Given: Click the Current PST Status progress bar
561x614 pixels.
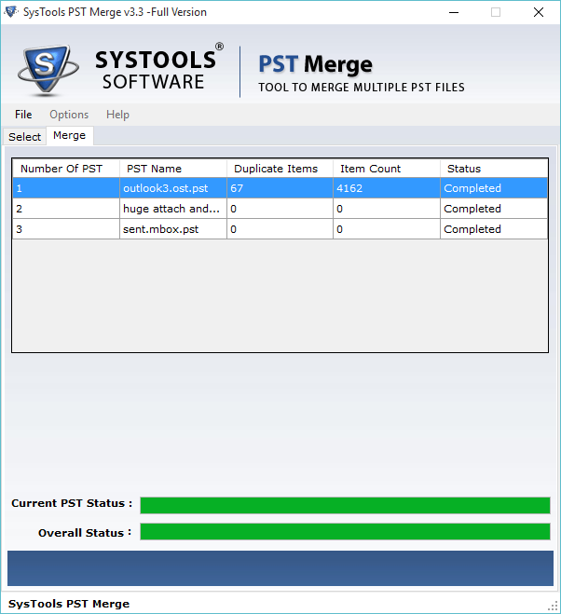Looking at the screenshot, I should click(345, 505).
